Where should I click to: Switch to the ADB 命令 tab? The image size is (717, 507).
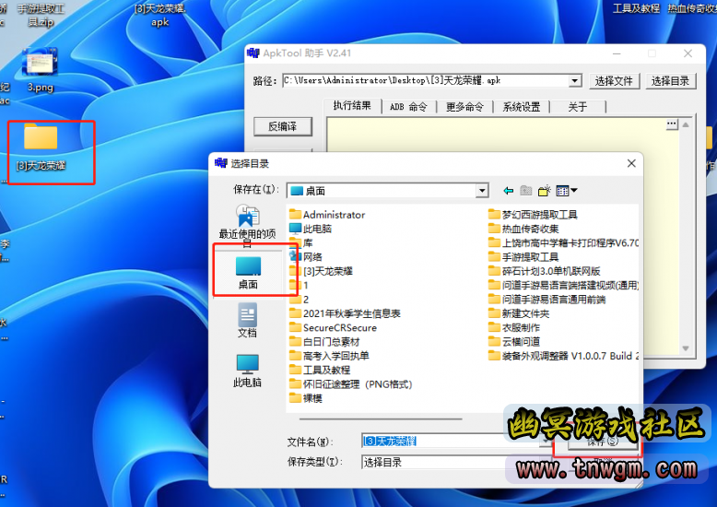(408, 107)
